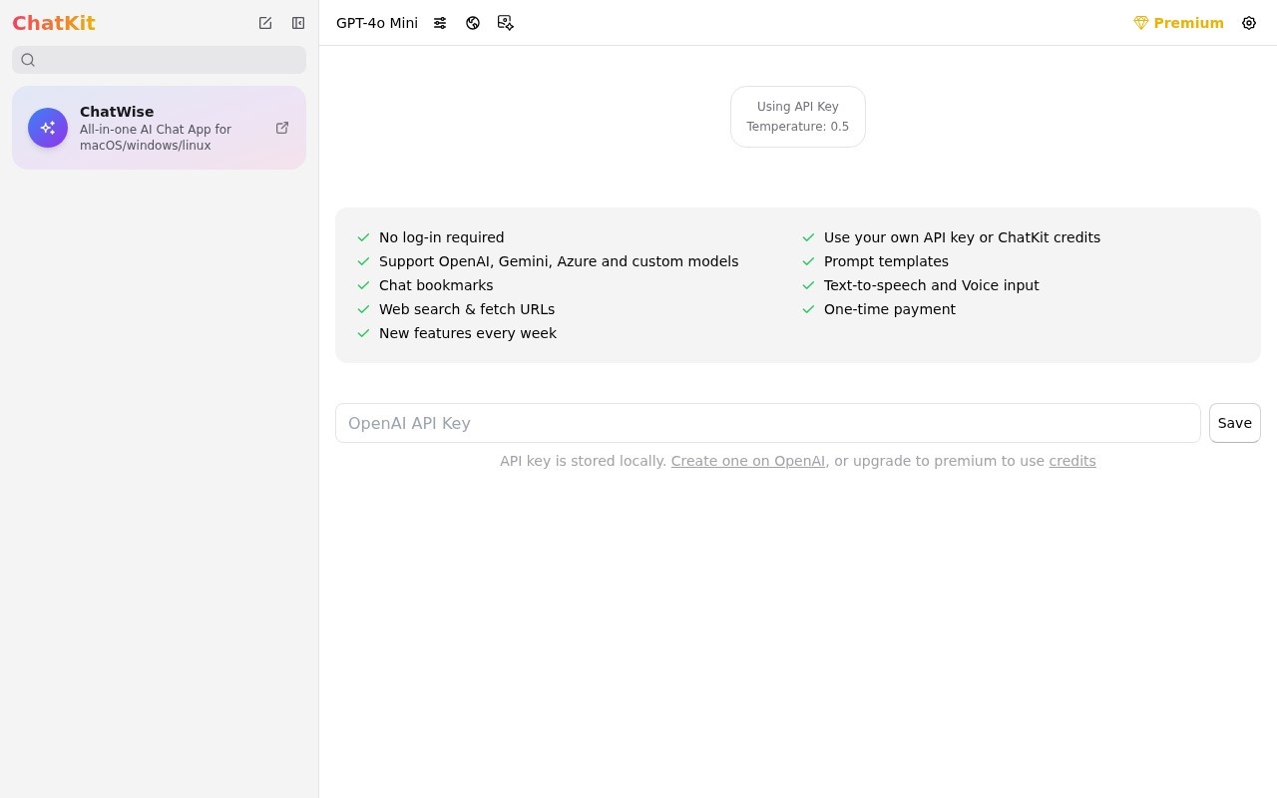Click the Premium upgrade button
Screen dimensions: 1277x798
(x=1178, y=23)
